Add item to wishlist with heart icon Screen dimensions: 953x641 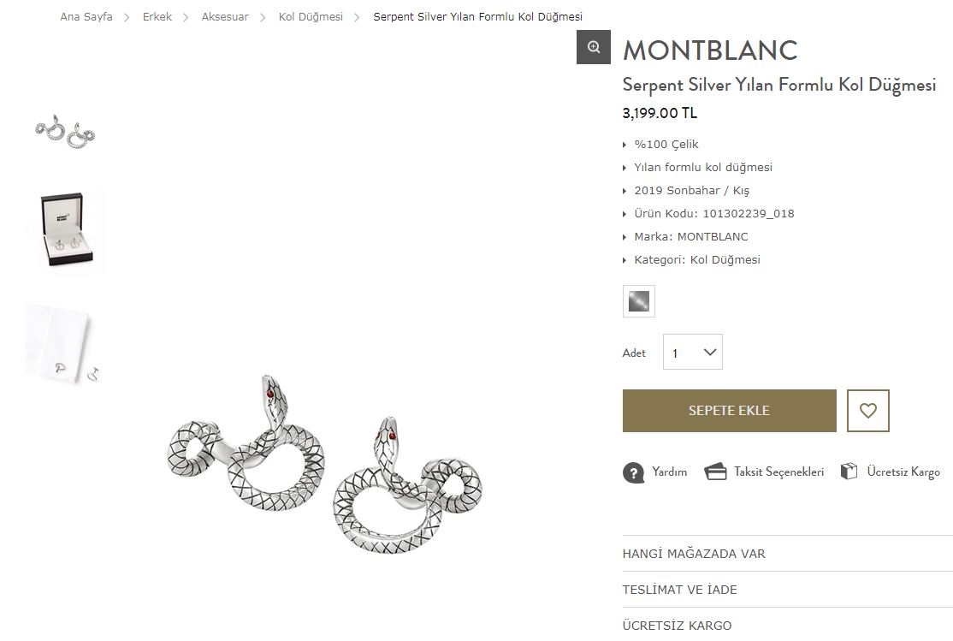coord(868,411)
